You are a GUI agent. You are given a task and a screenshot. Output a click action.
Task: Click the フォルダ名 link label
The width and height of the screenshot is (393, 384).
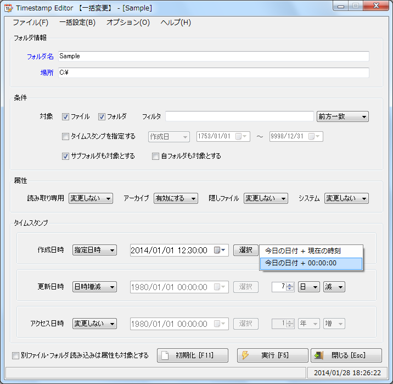(x=40, y=56)
